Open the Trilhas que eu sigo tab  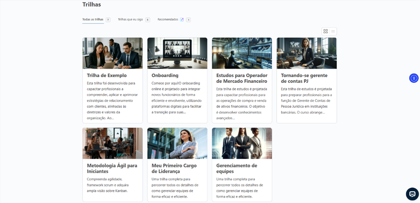(130, 20)
